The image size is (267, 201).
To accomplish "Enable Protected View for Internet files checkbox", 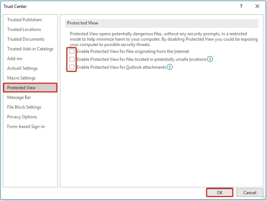I will [72, 51].
